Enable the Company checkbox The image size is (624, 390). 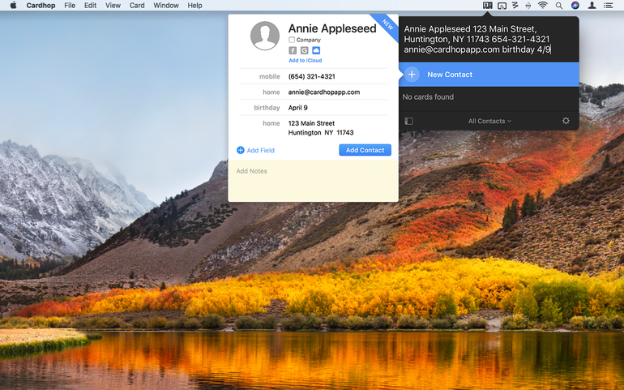[292, 40]
